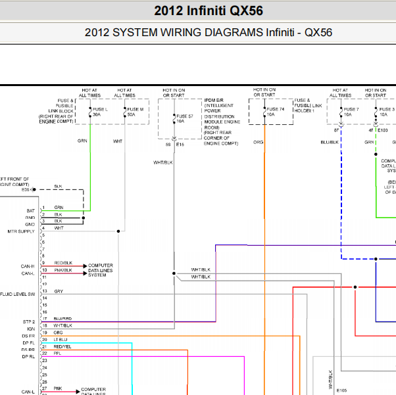Click '4F' connector pin label
The width and height of the screenshot is (396, 395).
(x=371, y=130)
